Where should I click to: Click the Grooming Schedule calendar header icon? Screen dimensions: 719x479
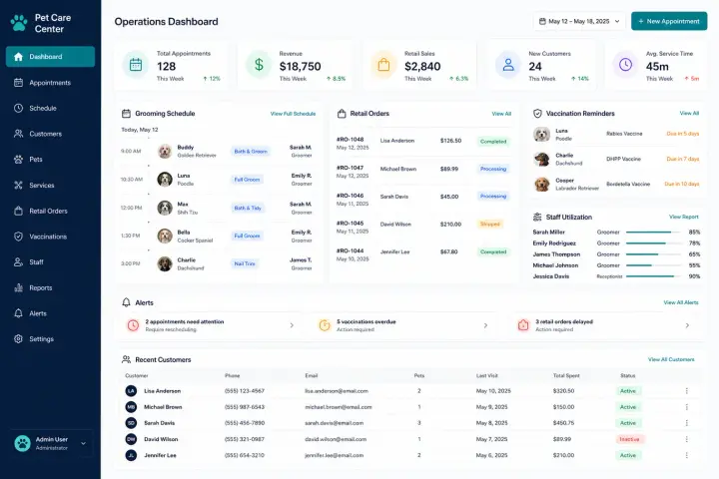click(x=126, y=114)
